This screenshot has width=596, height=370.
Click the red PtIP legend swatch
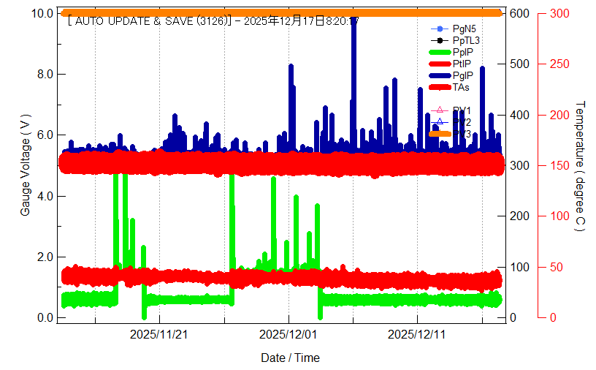(440, 64)
